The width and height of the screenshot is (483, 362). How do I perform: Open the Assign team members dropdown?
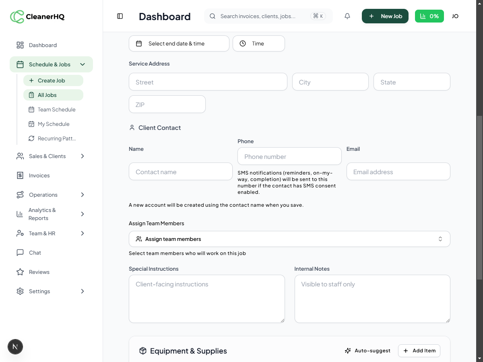(289, 239)
